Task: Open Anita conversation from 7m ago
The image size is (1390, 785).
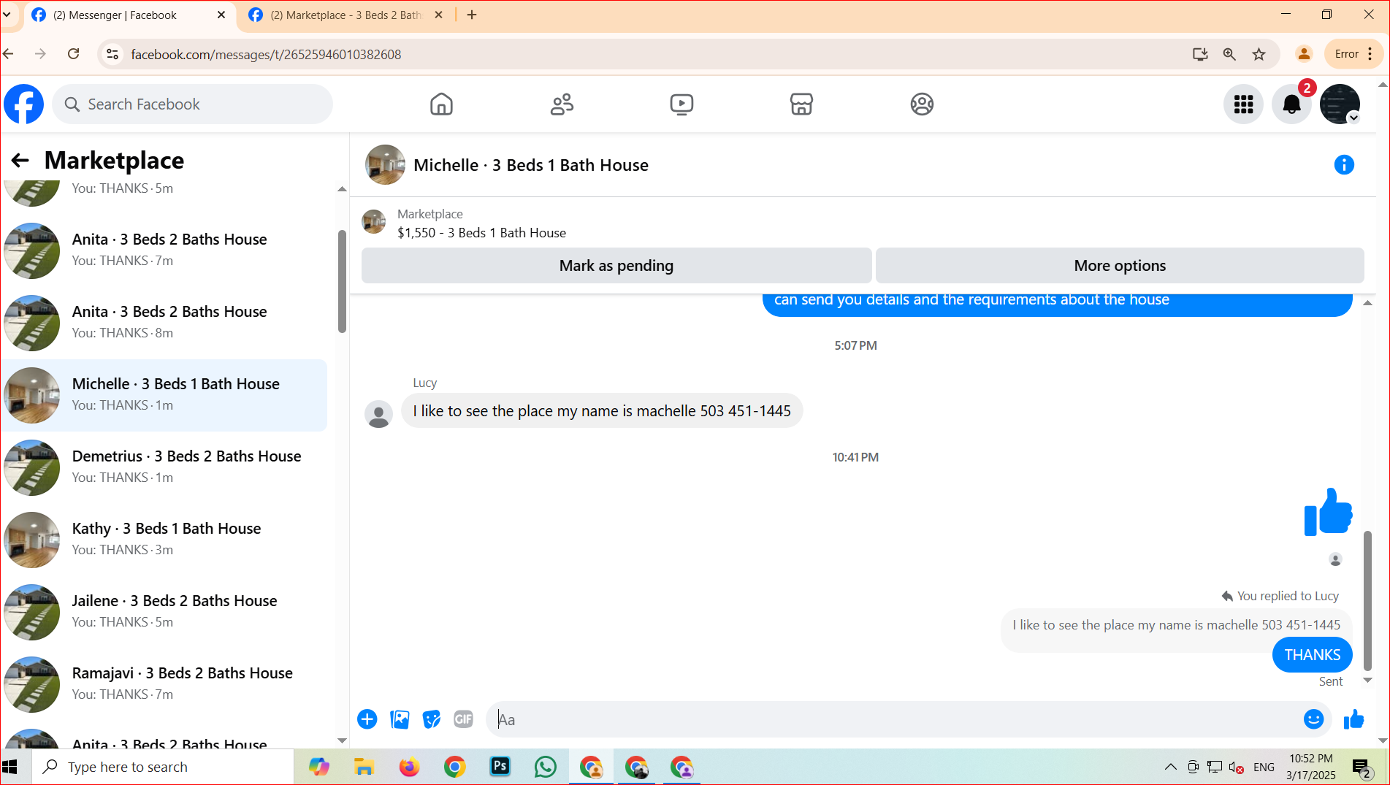Action: tap(164, 250)
